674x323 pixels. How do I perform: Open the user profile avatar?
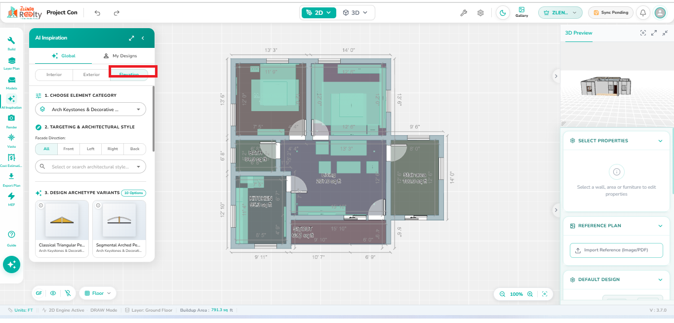point(660,13)
